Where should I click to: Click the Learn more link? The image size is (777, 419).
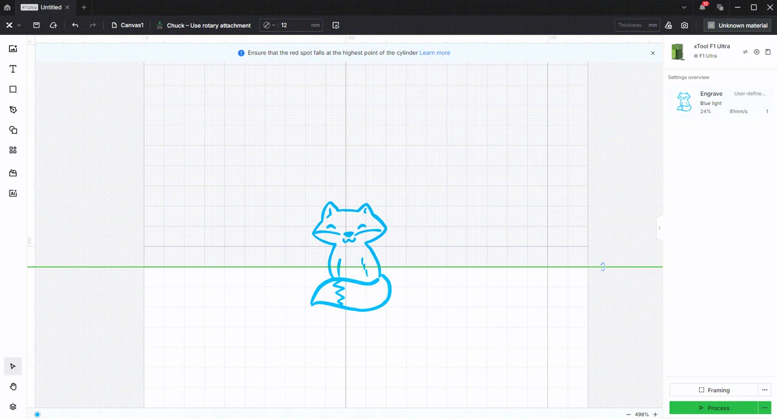435,53
